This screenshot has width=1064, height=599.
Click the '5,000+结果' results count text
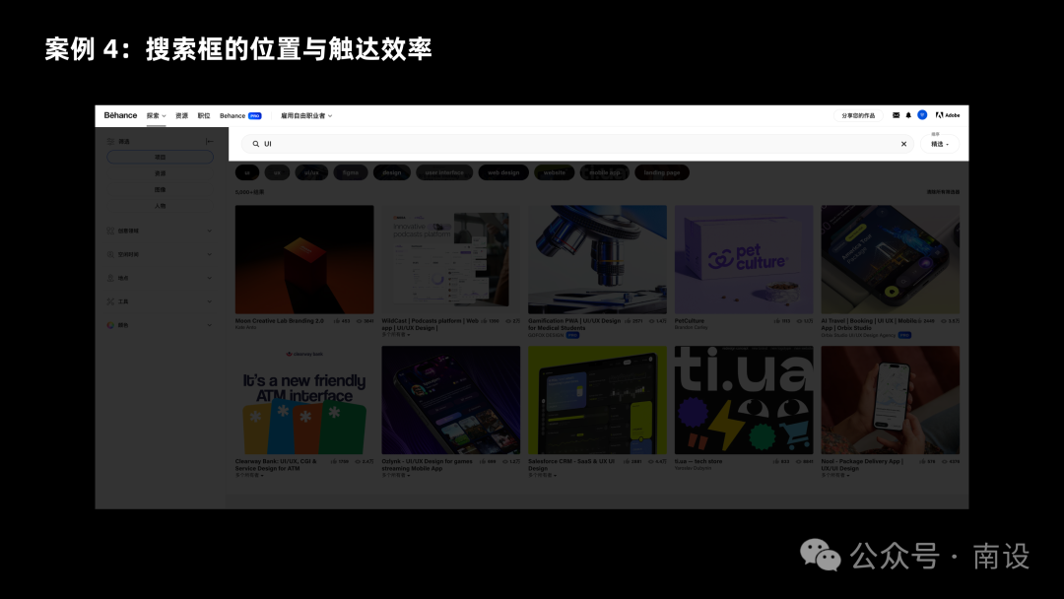[x=249, y=192]
